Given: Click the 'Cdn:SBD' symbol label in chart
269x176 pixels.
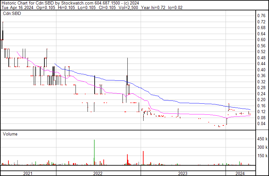Looking at the screenshot, I should click(x=12, y=13).
